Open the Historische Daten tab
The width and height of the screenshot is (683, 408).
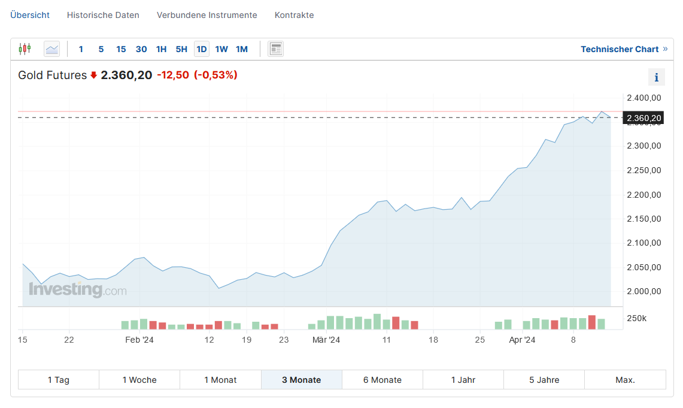tap(103, 15)
